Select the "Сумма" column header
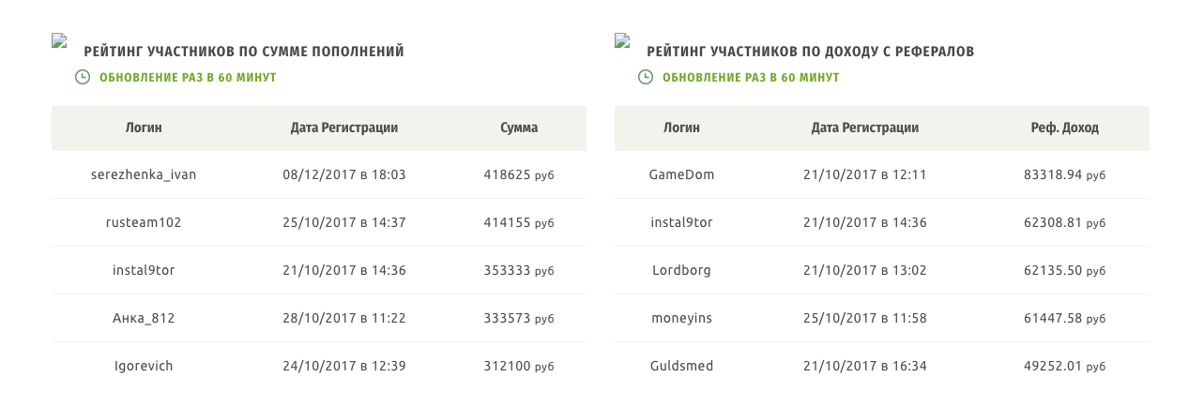This screenshot has width=1189, height=407. (x=519, y=128)
